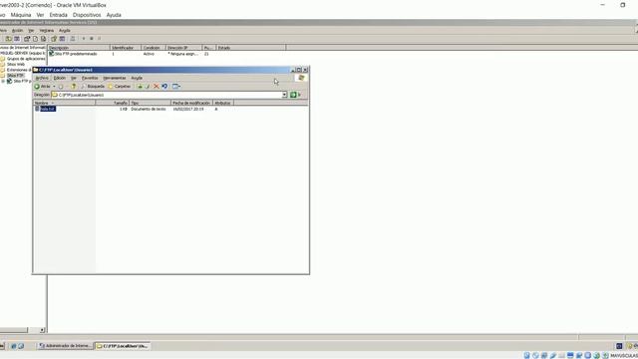Open Herramientas menu in Explorer window
638x359 pixels.
click(115, 78)
